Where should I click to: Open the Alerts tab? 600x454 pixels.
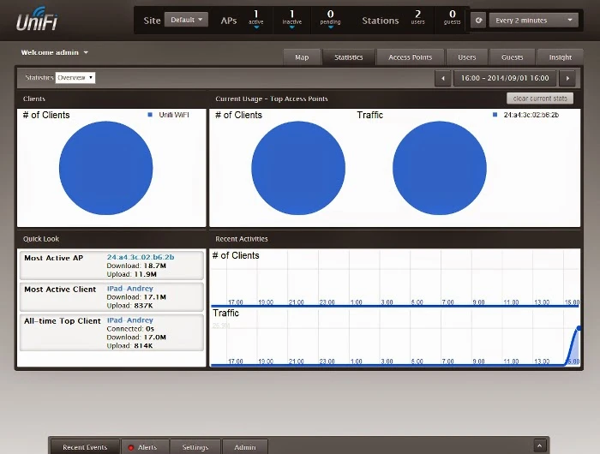point(145,447)
